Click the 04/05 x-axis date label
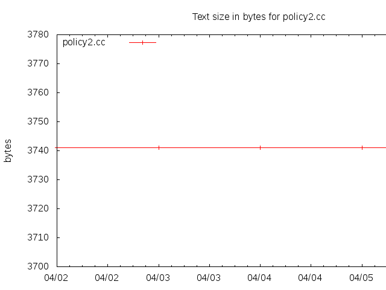The image size is (386, 290). pyautogui.click(x=362, y=278)
